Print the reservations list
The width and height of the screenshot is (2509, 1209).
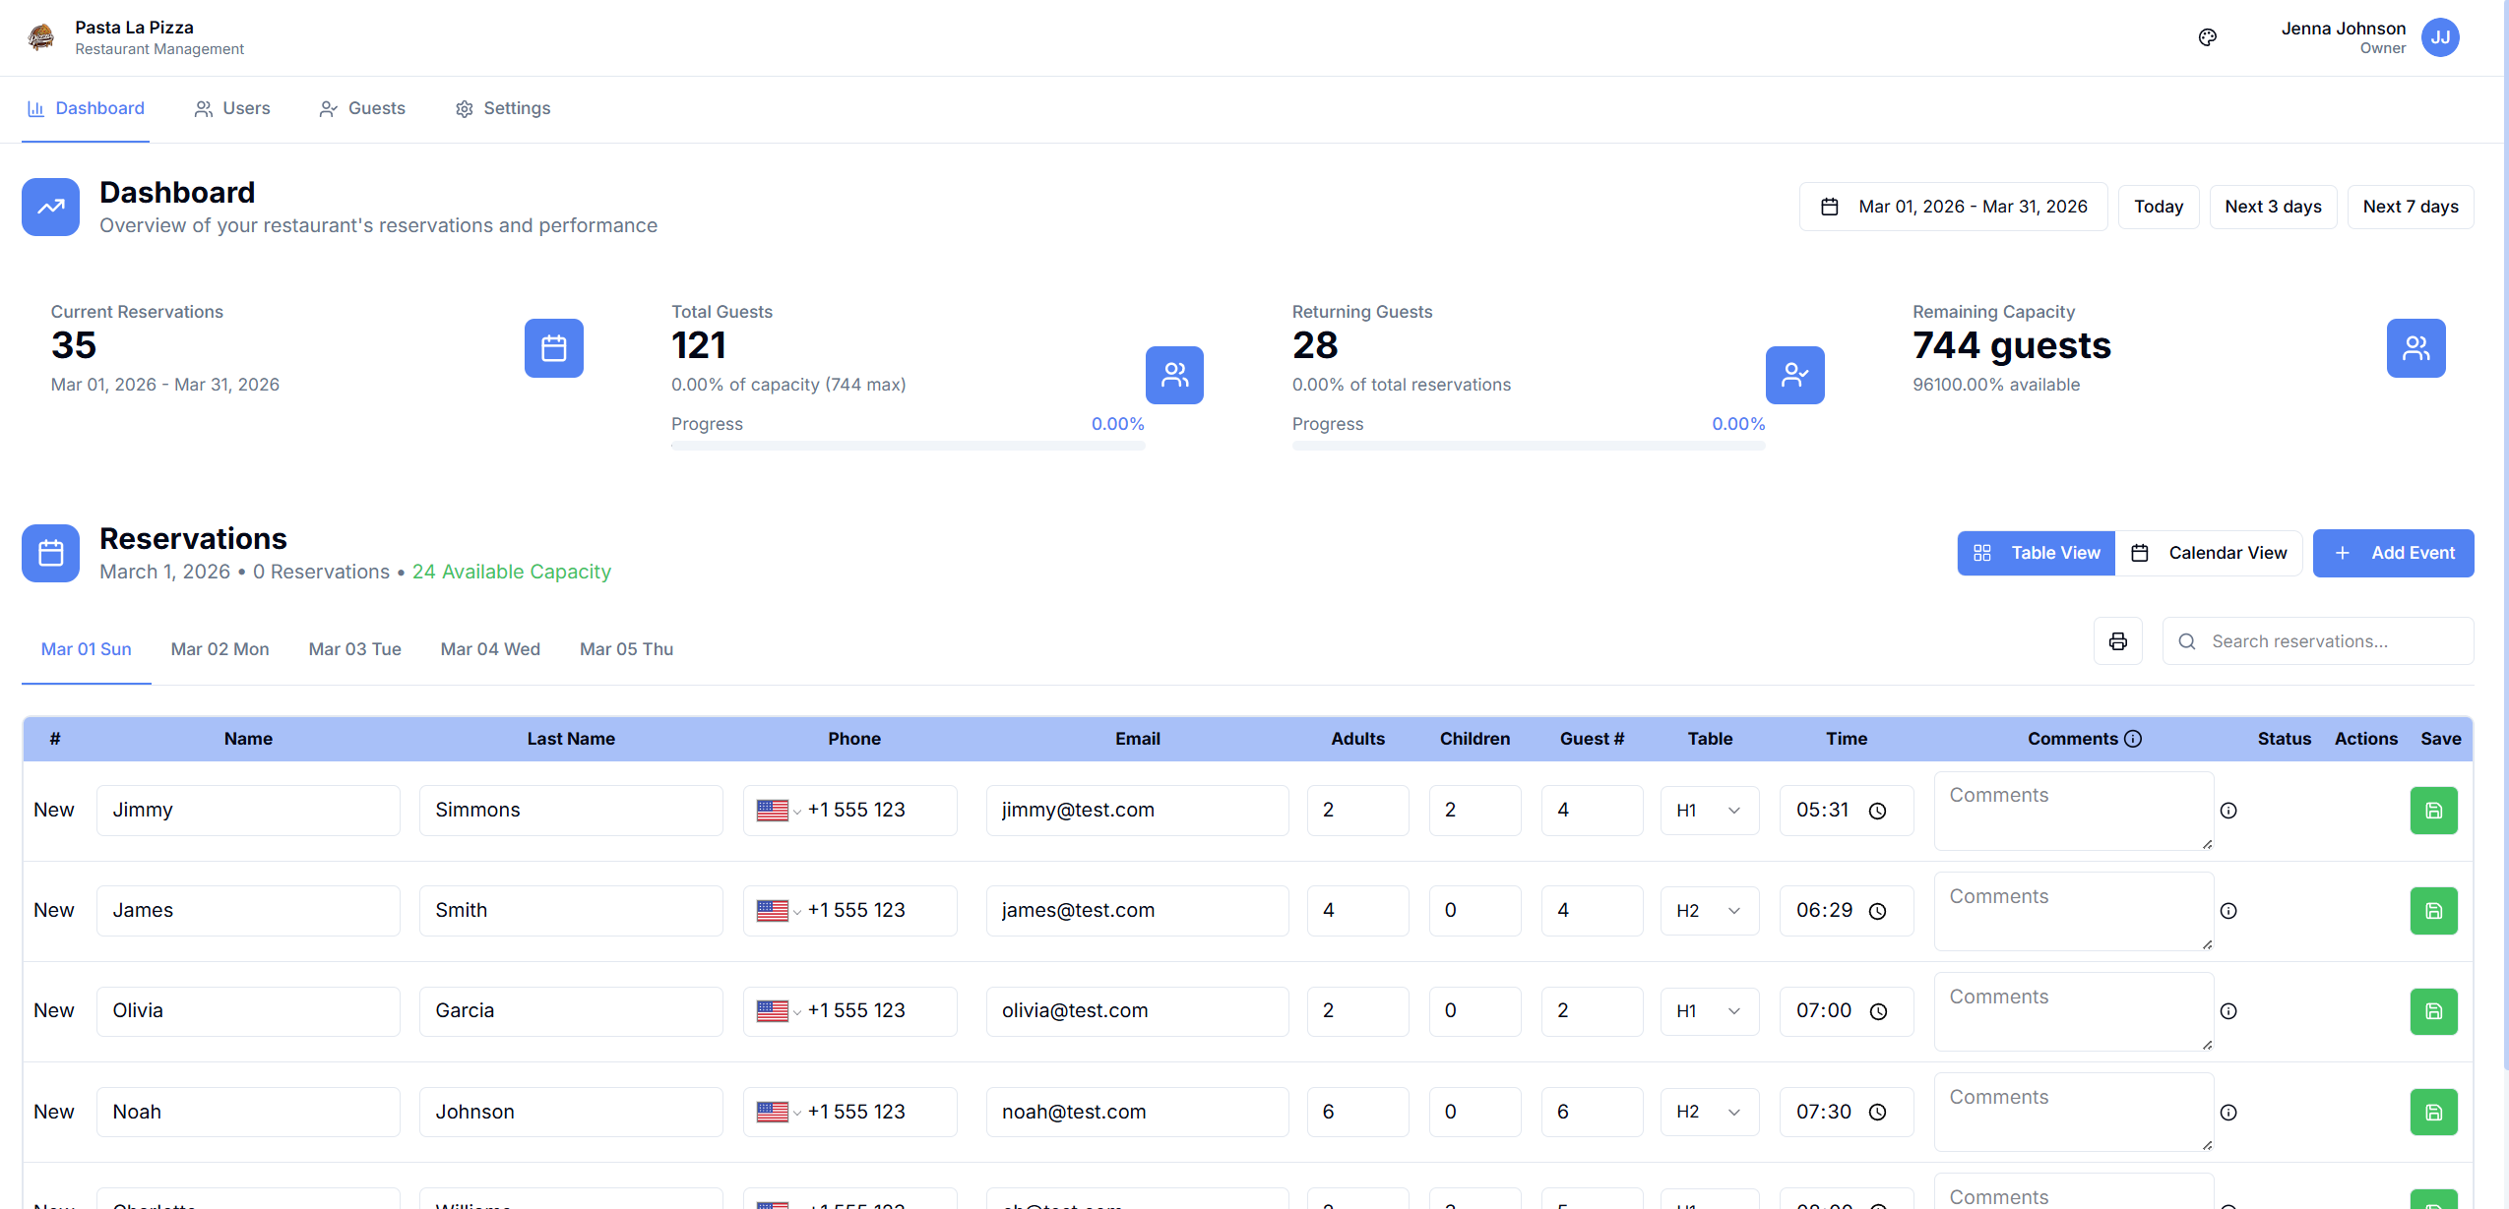2117,640
